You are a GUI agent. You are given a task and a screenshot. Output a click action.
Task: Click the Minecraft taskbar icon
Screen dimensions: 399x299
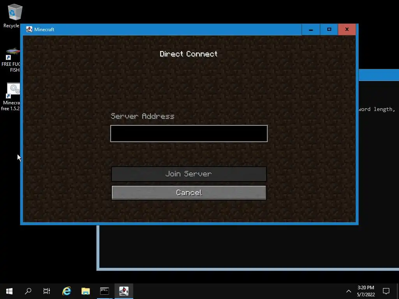tap(124, 291)
